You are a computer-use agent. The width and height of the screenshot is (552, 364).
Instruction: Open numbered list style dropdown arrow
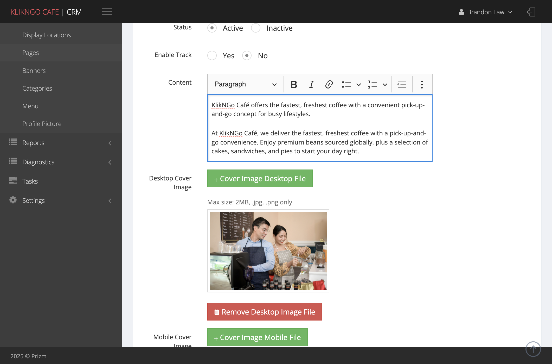(x=385, y=85)
